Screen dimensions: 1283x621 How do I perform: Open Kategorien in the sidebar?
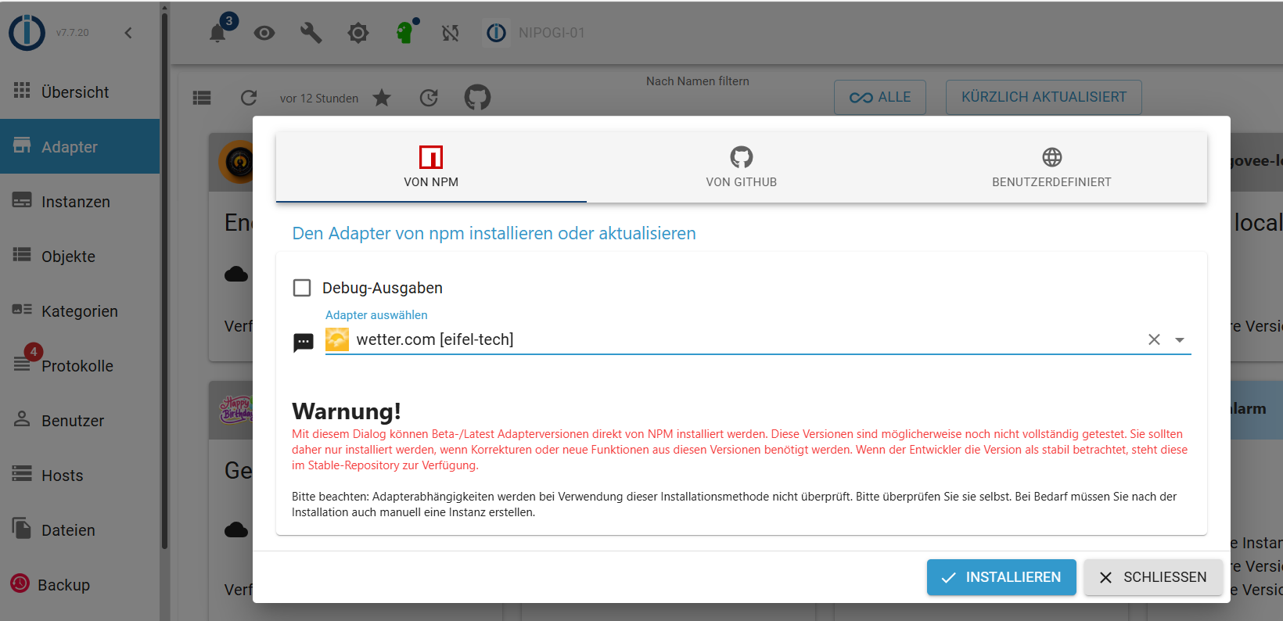[80, 310]
